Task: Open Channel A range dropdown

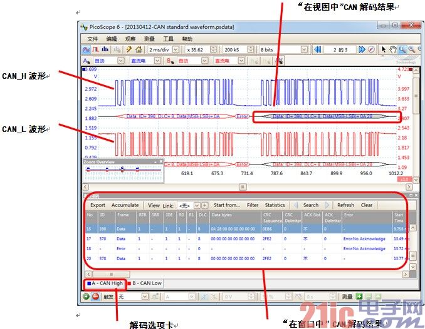Action: coord(120,61)
